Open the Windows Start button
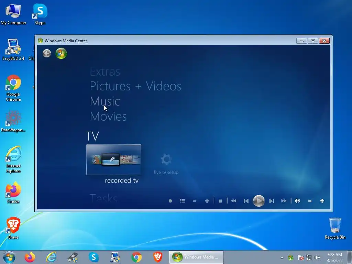 click(9, 257)
